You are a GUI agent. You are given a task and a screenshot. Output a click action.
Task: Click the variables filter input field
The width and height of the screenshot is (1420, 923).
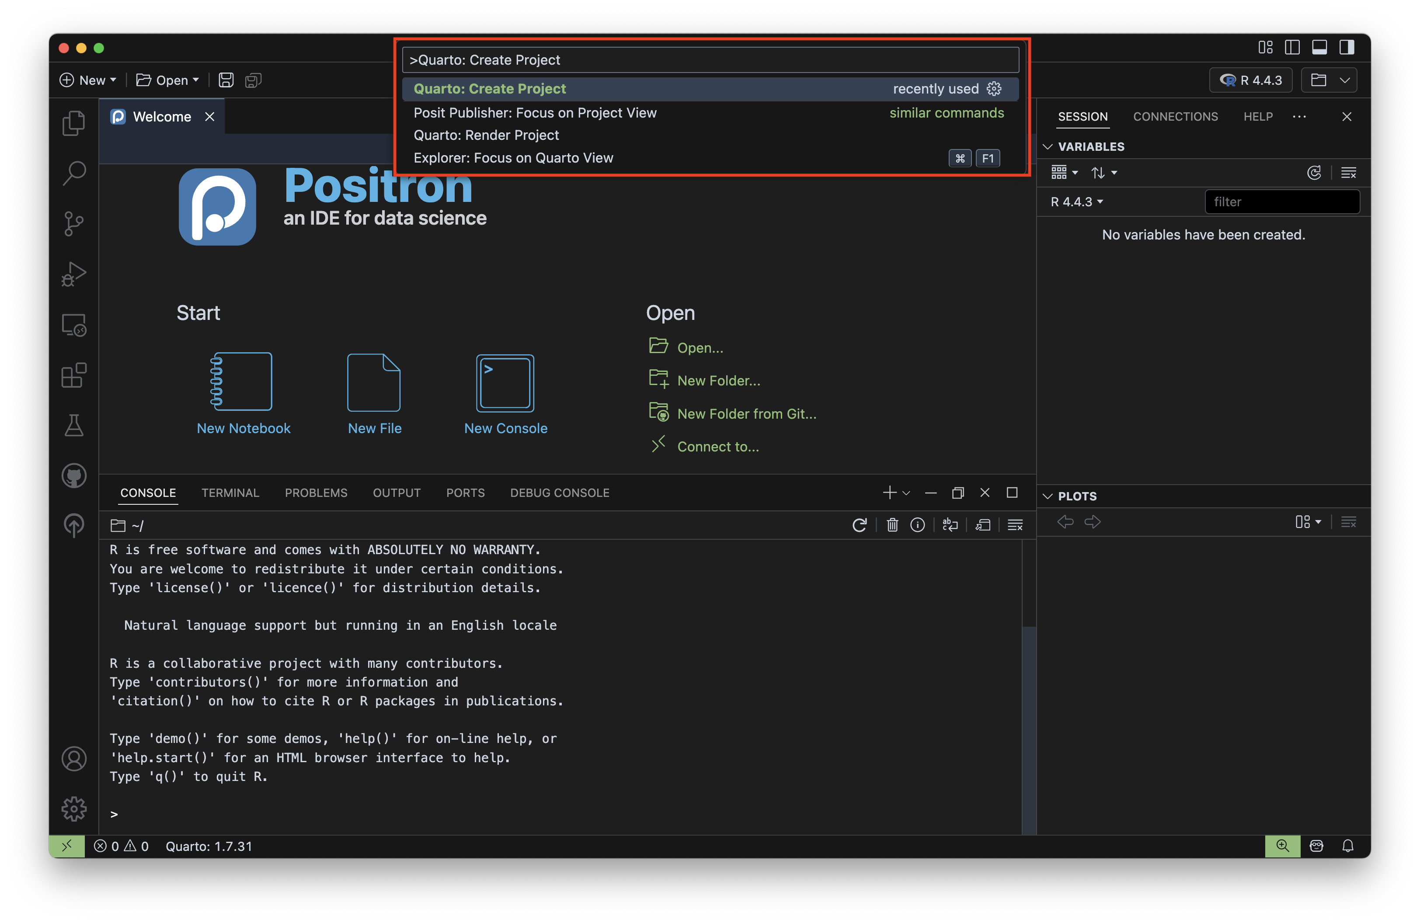[x=1281, y=201]
